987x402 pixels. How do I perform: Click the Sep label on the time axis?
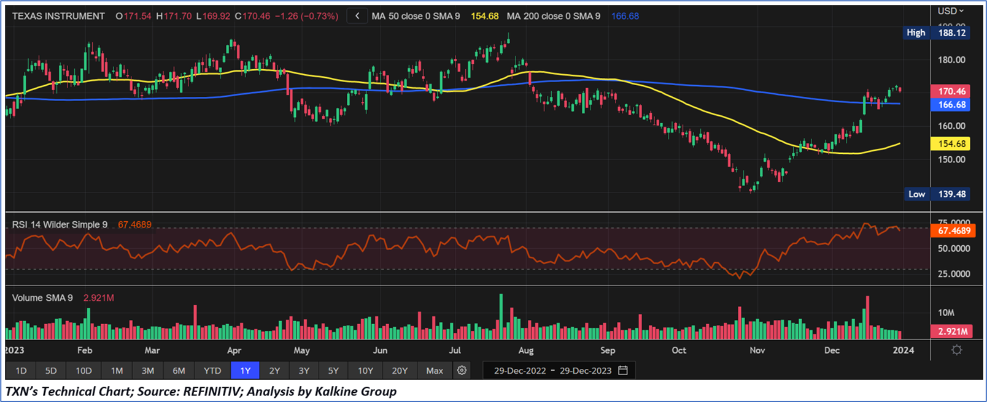point(608,351)
